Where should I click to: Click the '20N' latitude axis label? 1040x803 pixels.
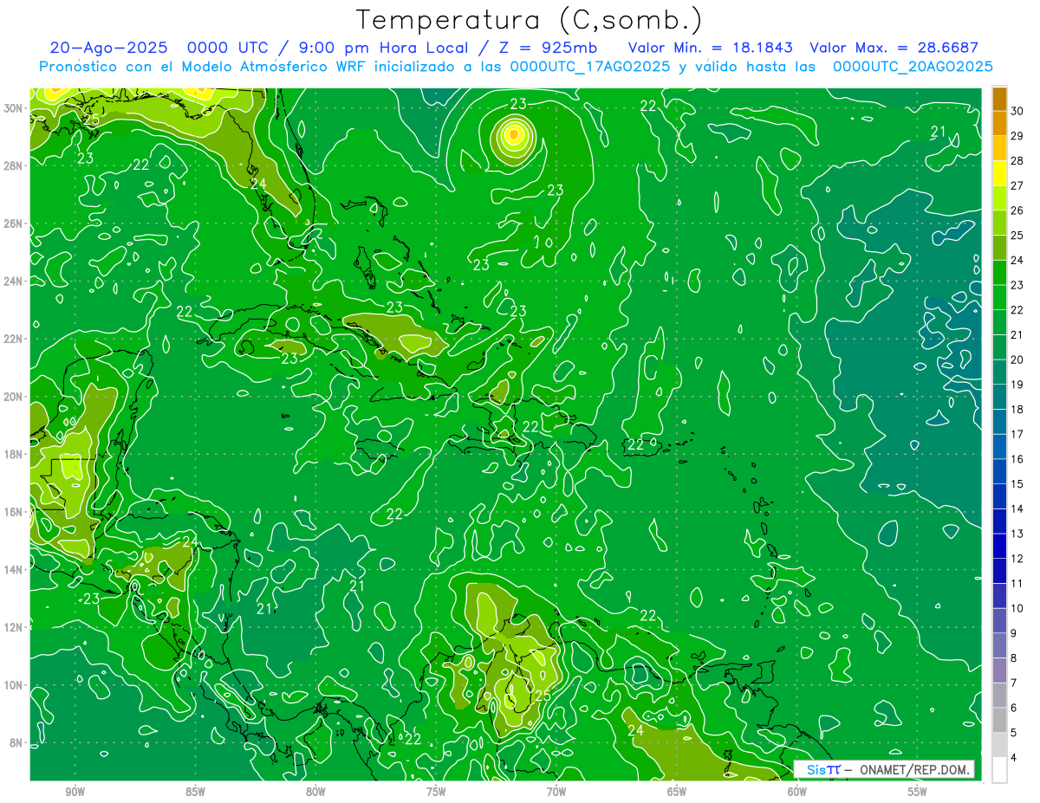pos(13,397)
